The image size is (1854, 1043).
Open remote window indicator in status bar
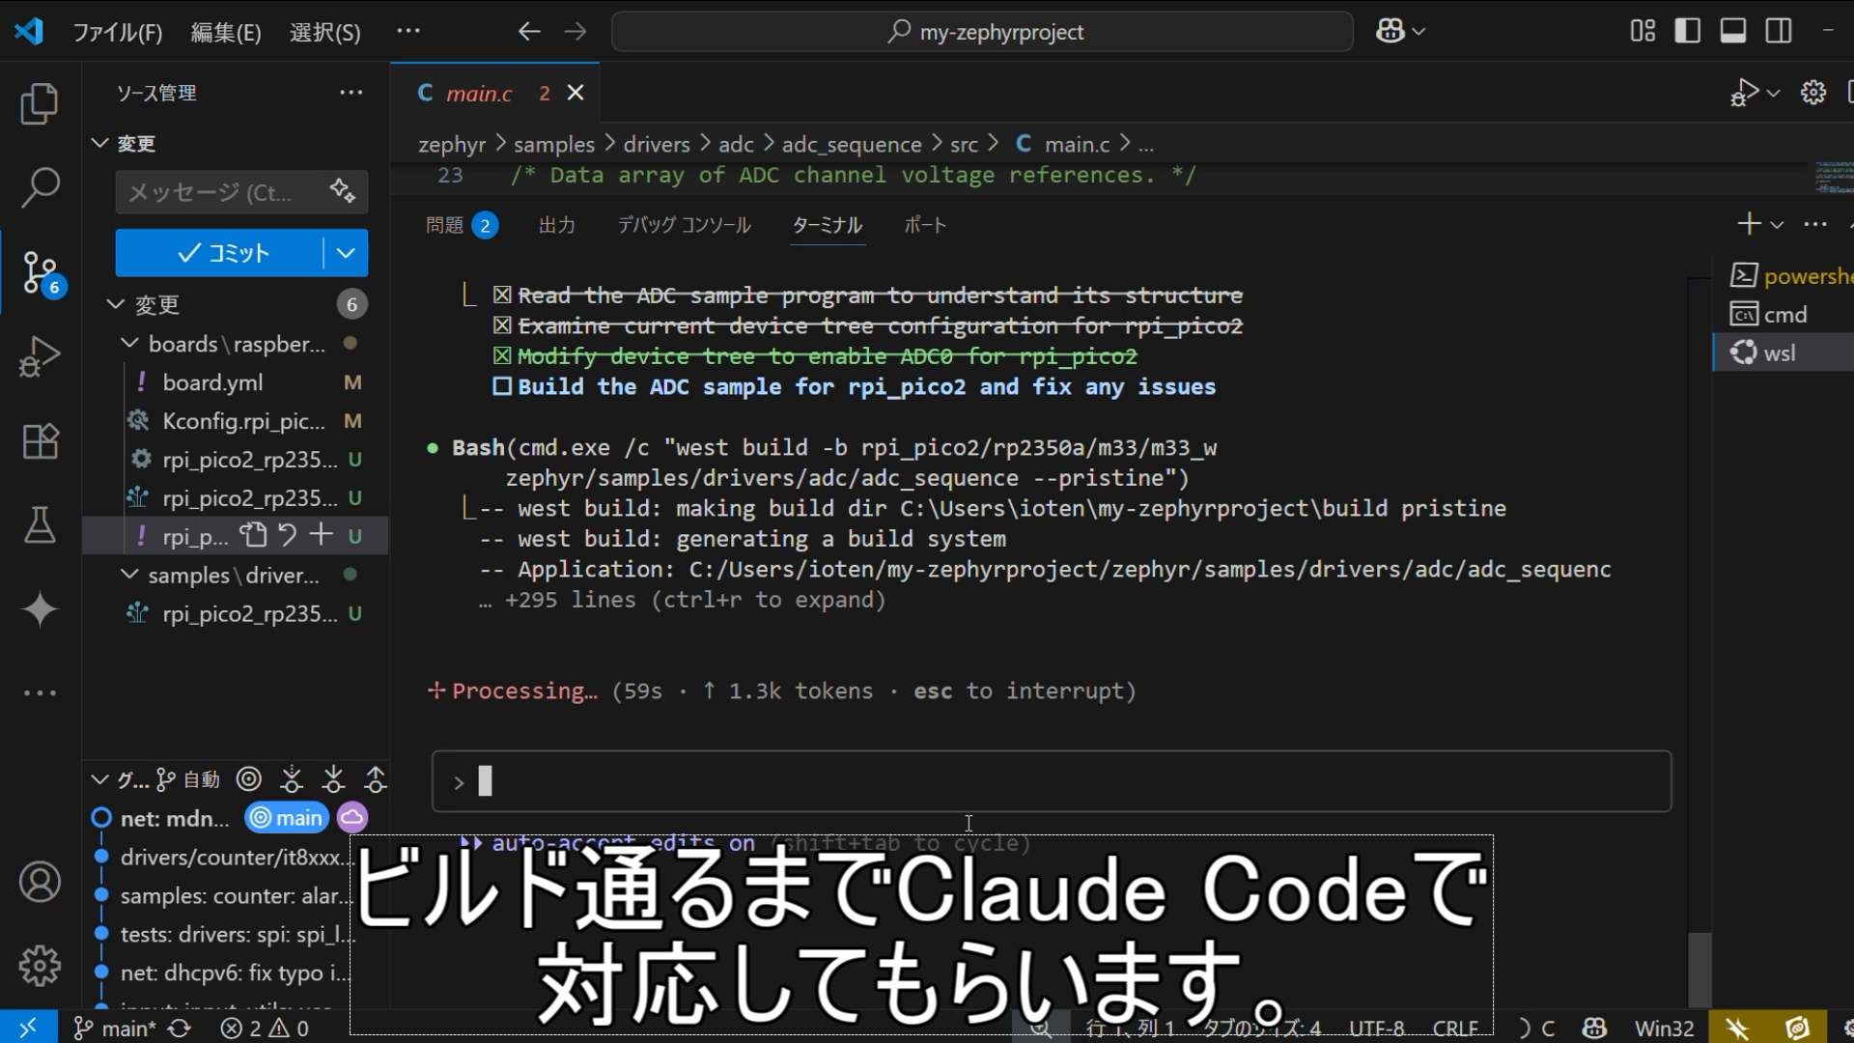click(28, 1028)
